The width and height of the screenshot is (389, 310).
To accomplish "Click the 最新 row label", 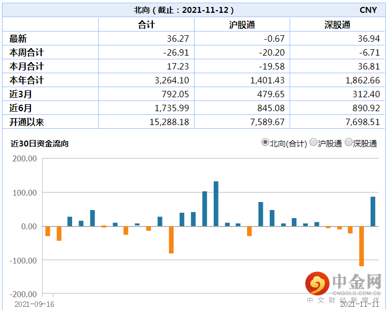I will [18, 38].
